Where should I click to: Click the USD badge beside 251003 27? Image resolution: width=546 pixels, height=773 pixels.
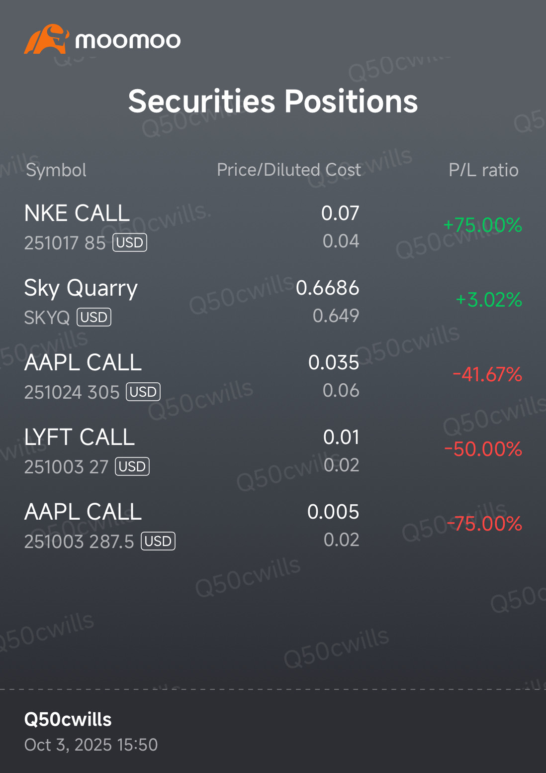click(132, 467)
